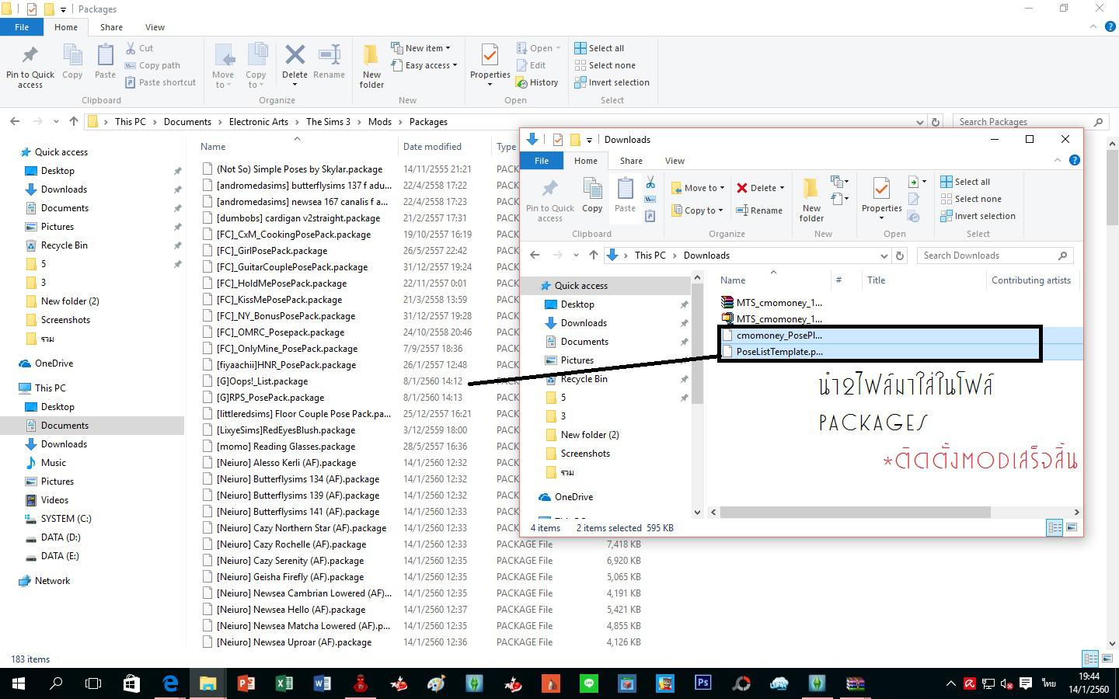Click Cut in Packages ribbon
The image size is (1119, 699).
(x=139, y=48)
